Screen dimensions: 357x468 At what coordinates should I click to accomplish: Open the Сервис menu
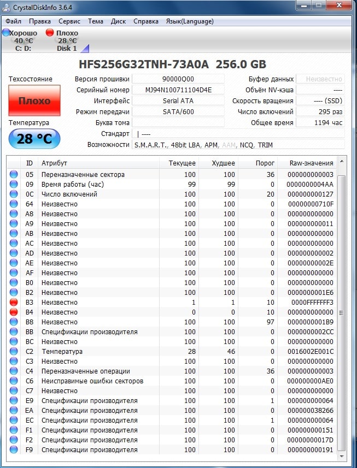pos(69,21)
